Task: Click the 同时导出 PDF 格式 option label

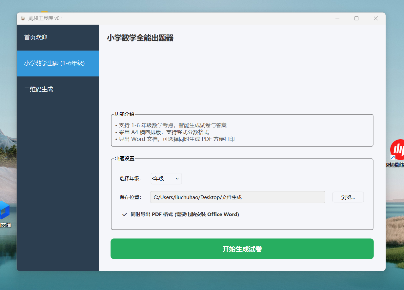Action: 185,214
